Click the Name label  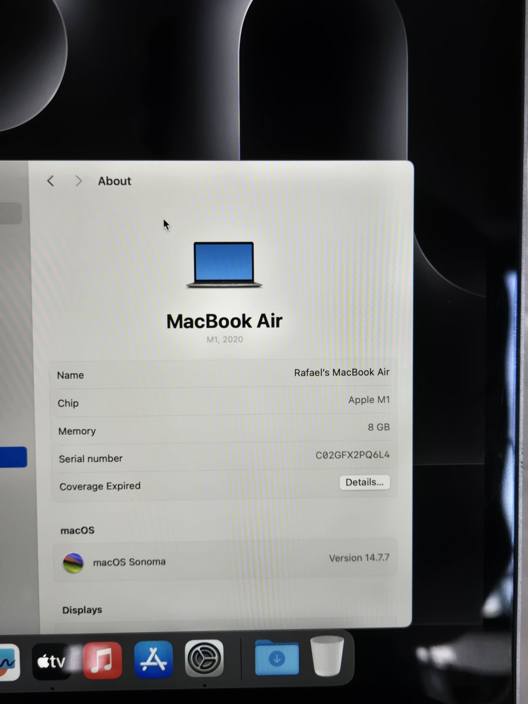pos(70,375)
